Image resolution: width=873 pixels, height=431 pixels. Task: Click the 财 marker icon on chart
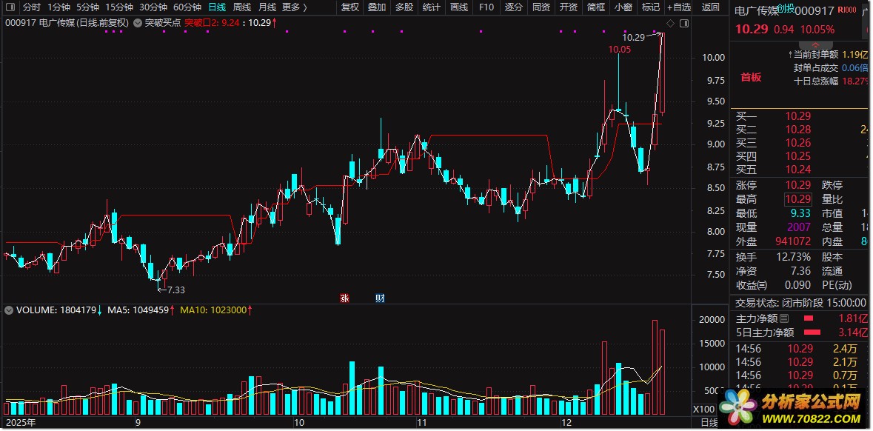380,298
